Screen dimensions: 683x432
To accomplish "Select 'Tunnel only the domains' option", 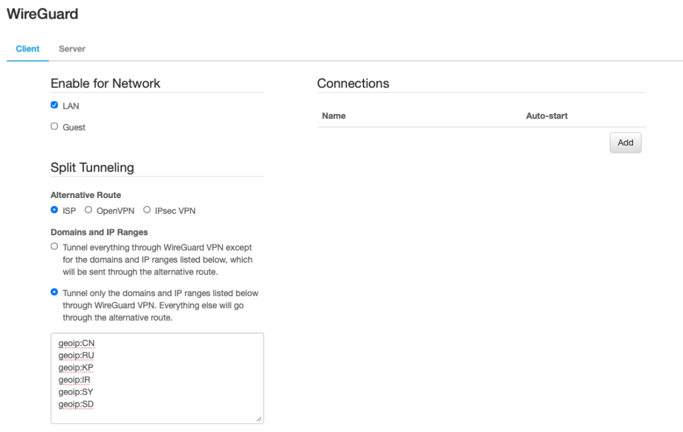I will click(55, 293).
